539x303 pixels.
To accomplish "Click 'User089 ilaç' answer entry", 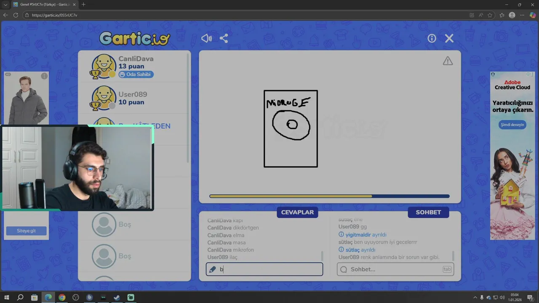I will point(222,257).
